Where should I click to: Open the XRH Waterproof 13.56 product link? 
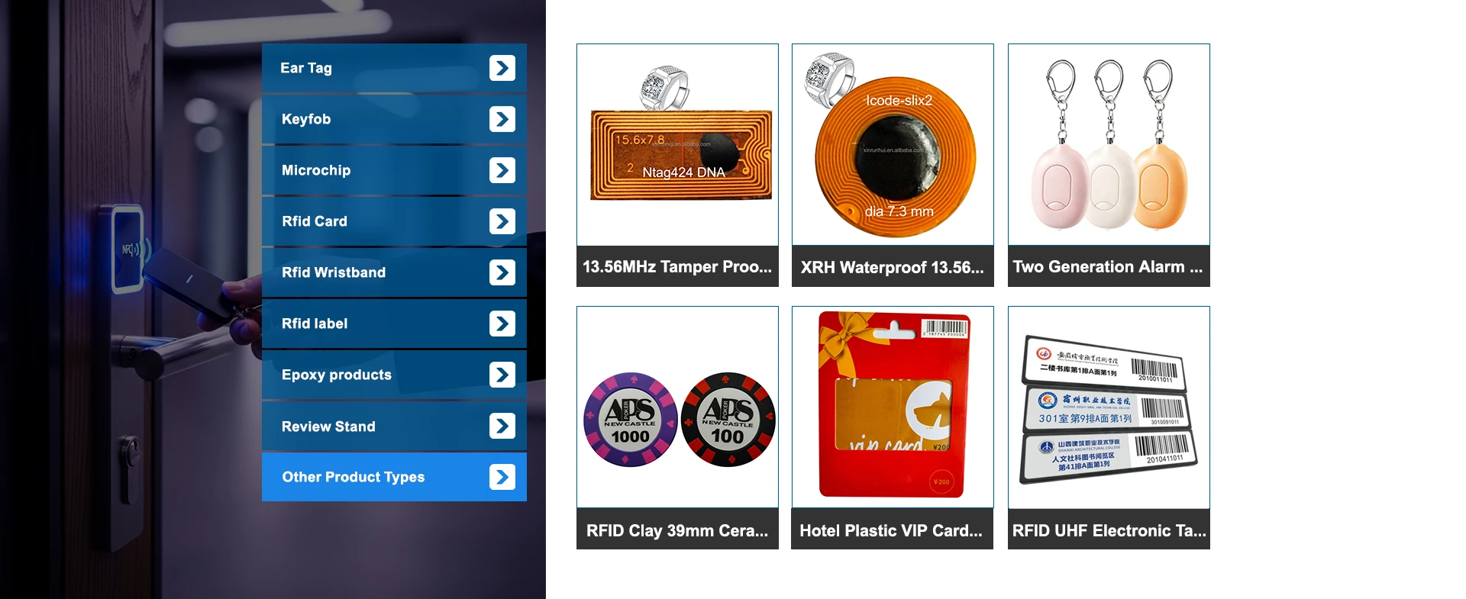point(893,266)
